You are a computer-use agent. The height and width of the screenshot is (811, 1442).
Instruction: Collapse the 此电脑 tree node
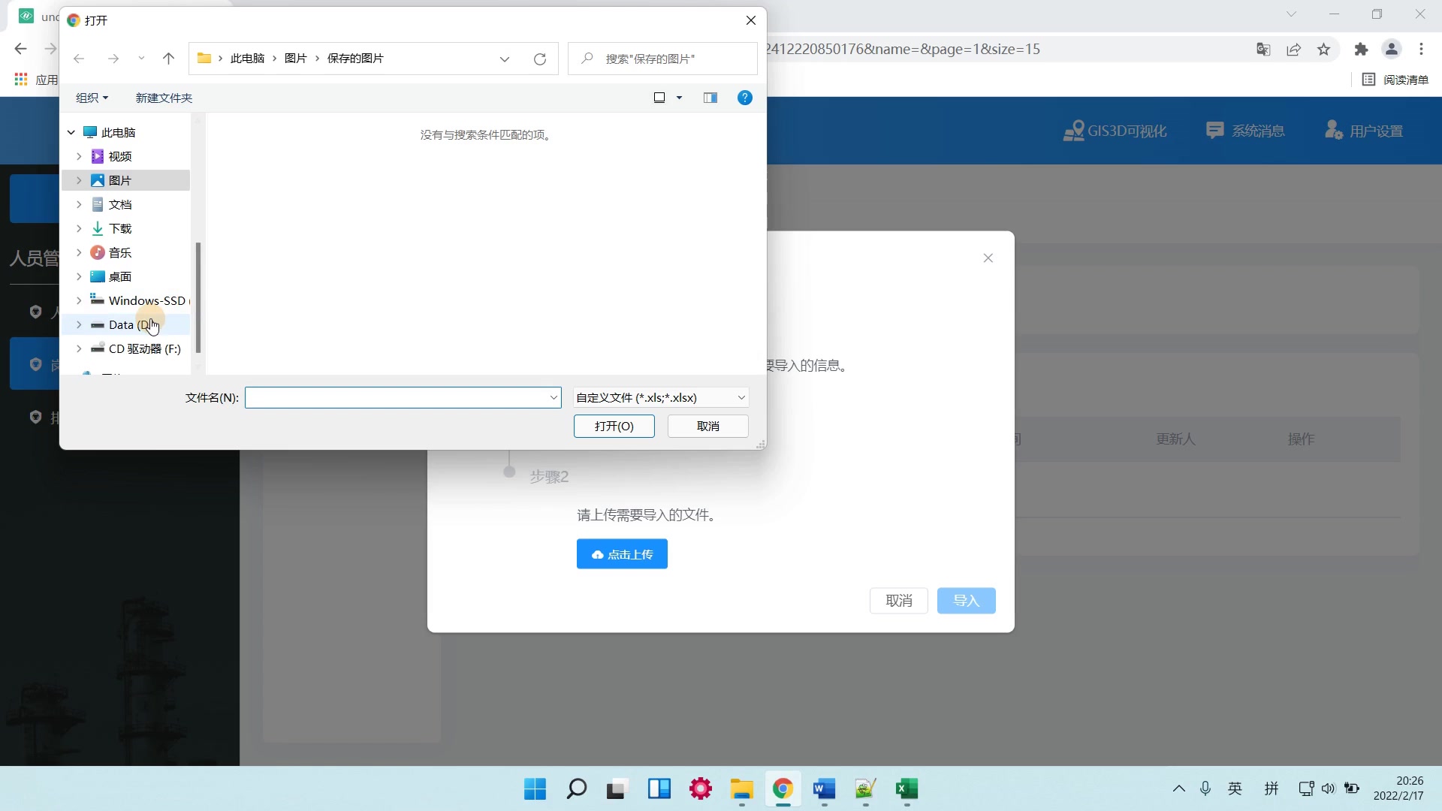[71, 132]
